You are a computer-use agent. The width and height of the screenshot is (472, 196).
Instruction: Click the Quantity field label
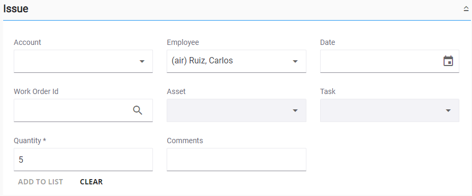30,141
